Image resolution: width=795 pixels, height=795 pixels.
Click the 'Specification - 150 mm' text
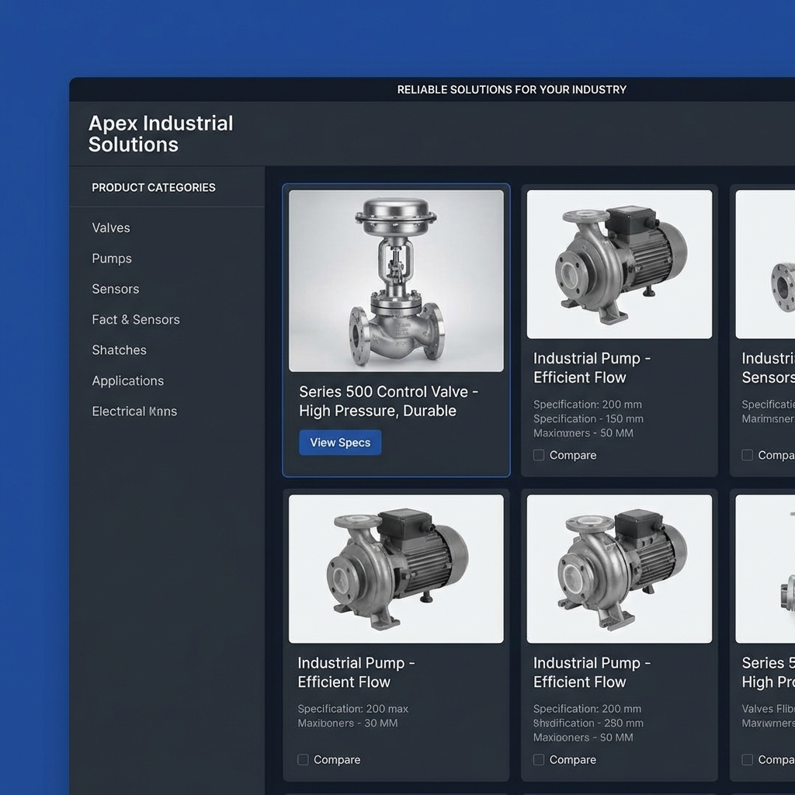[x=588, y=418]
